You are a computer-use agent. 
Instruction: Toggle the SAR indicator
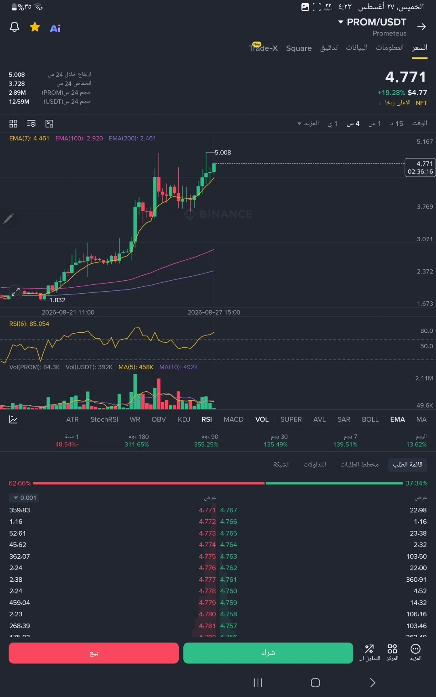click(344, 419)
